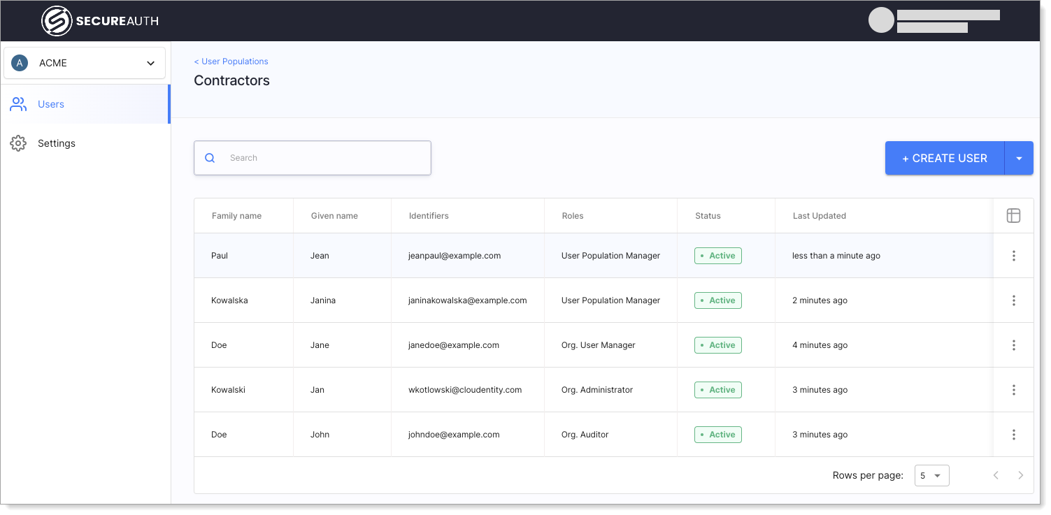Click the Users people icon in sidebar
The height and width of the screenshot is (515, 1051).
[x=18, y=104]
